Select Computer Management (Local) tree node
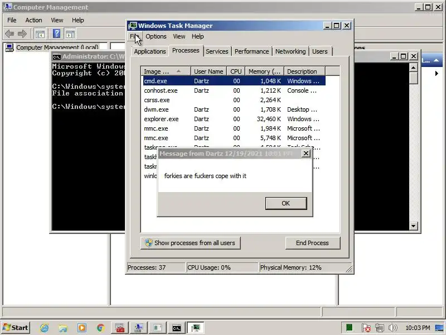This screenshot has height=335, width=446. 57,47
